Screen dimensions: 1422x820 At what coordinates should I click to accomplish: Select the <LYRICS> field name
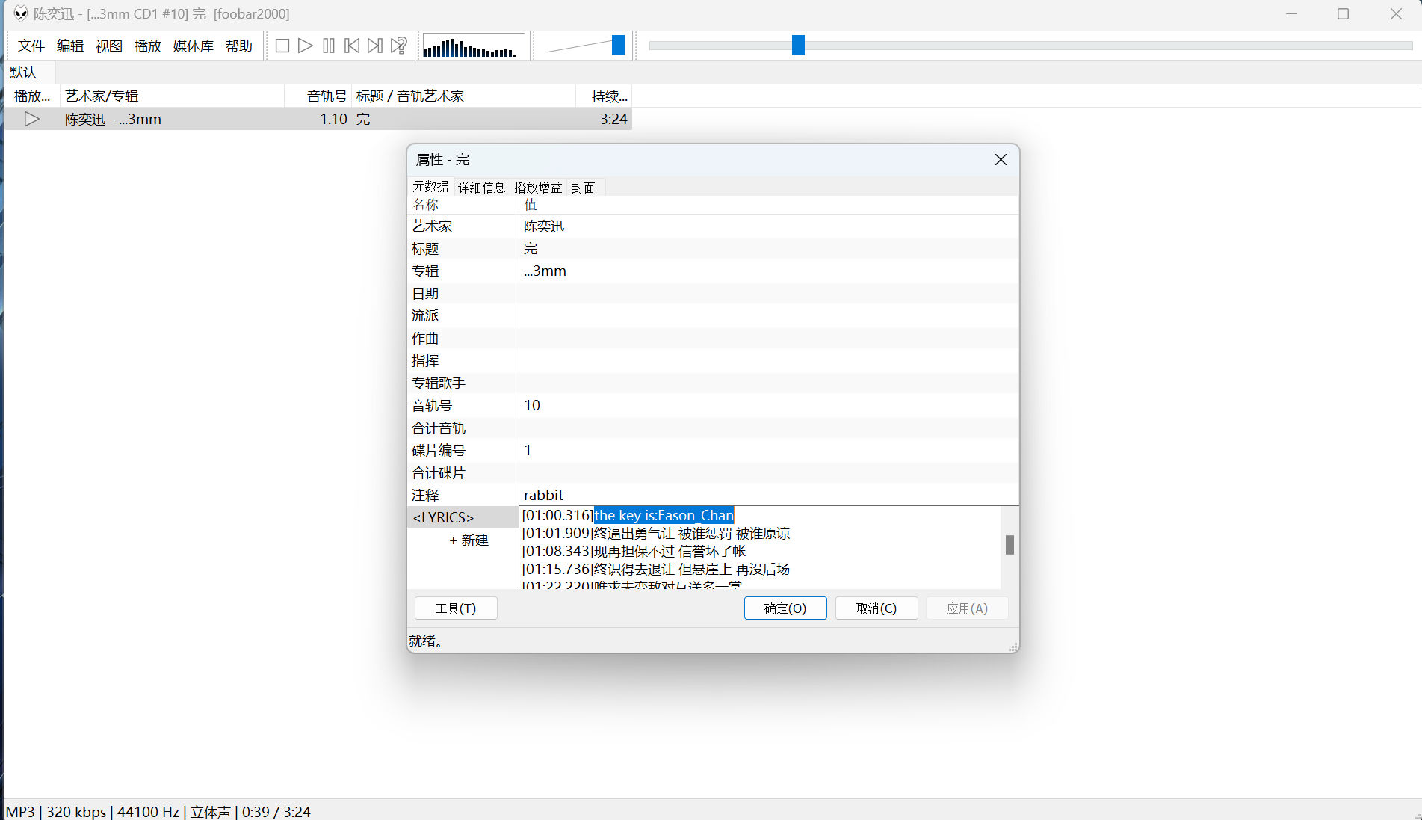(443, 517)
